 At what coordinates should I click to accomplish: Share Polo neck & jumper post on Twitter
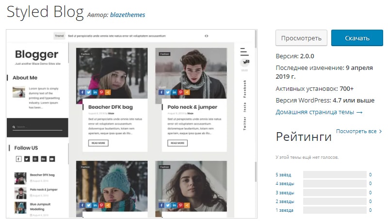pos(168,92)
